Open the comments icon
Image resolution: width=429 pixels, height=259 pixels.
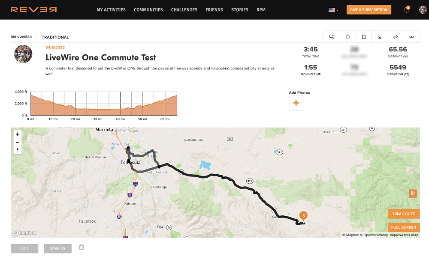coord(332,37)
